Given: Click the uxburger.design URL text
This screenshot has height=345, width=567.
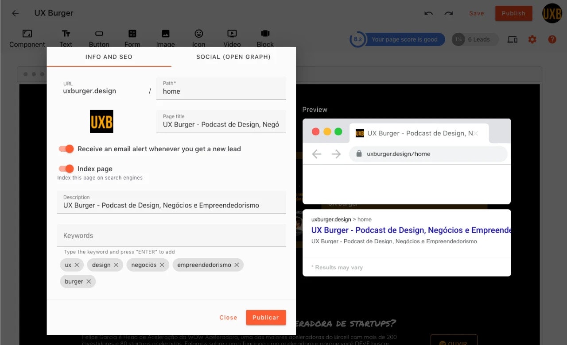Looking at the screenshot, I should (89, 91).
